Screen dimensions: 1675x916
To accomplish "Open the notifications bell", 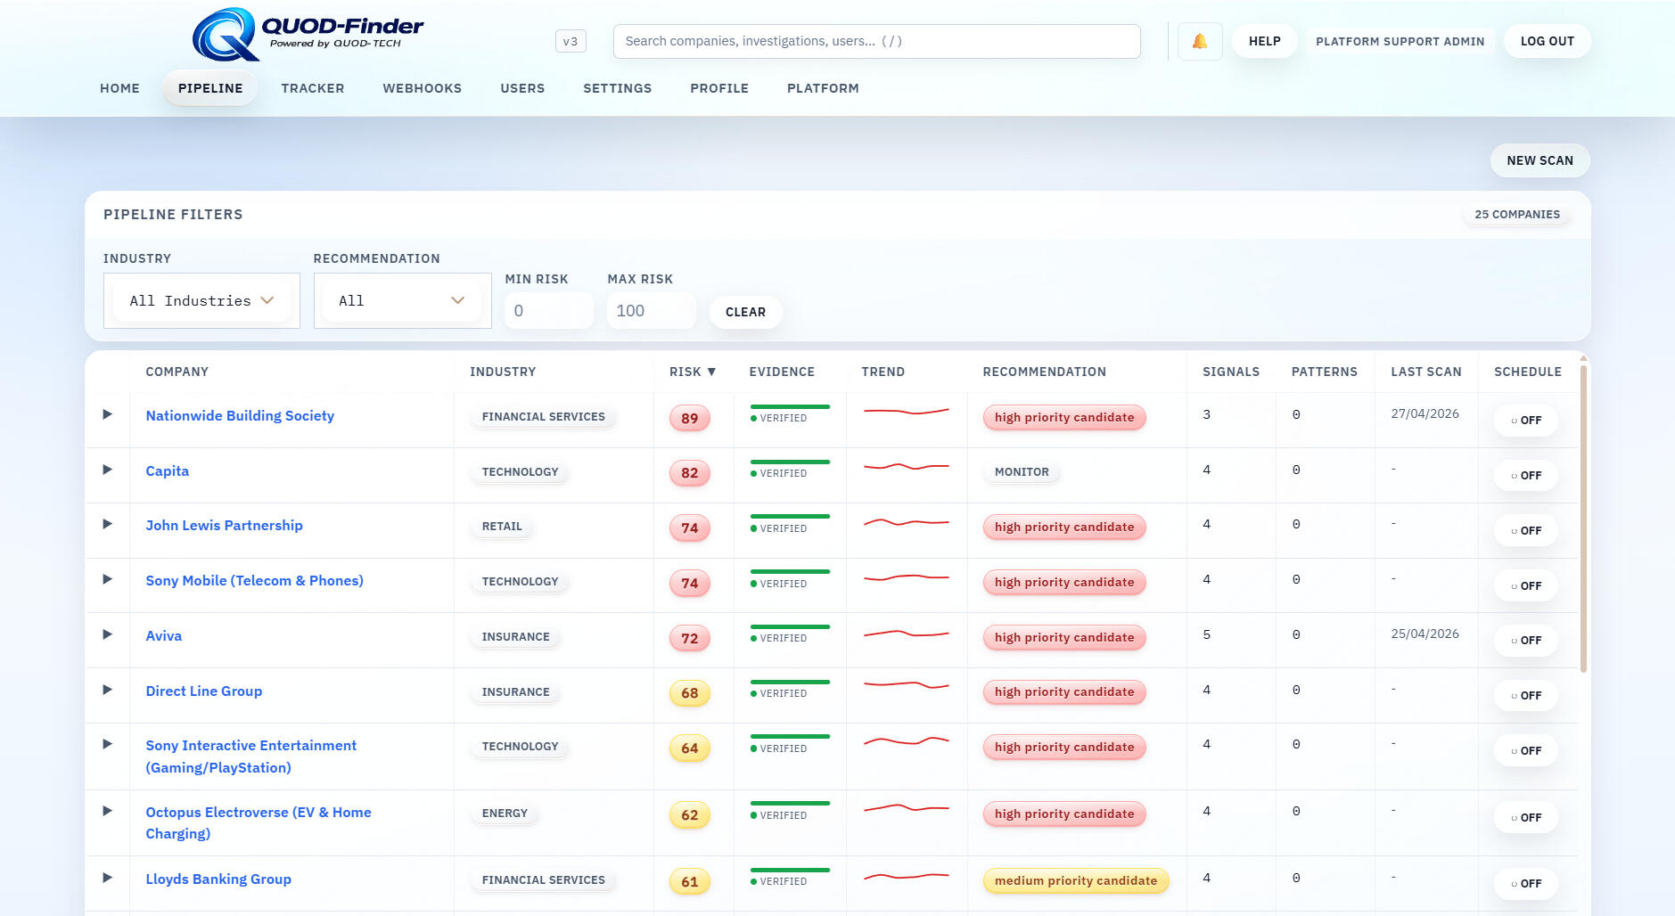I will click(x=1200, y=41).
